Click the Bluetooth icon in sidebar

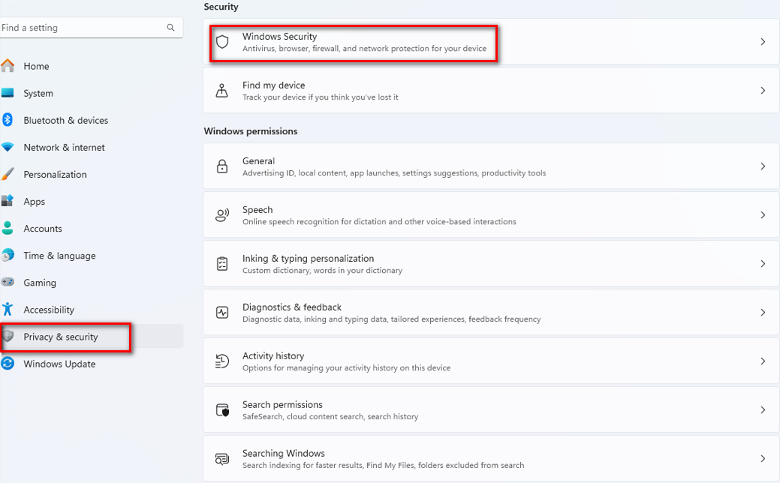click(x=7, y=120)
